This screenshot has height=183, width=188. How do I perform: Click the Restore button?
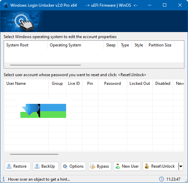(x=18, y=166)
